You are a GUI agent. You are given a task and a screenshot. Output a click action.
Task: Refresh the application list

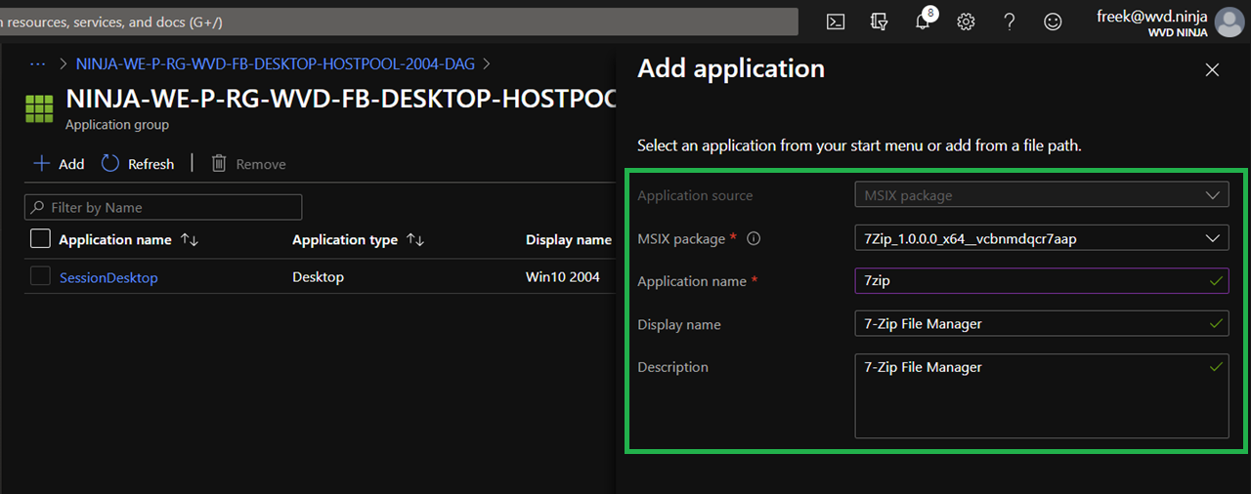138,164
